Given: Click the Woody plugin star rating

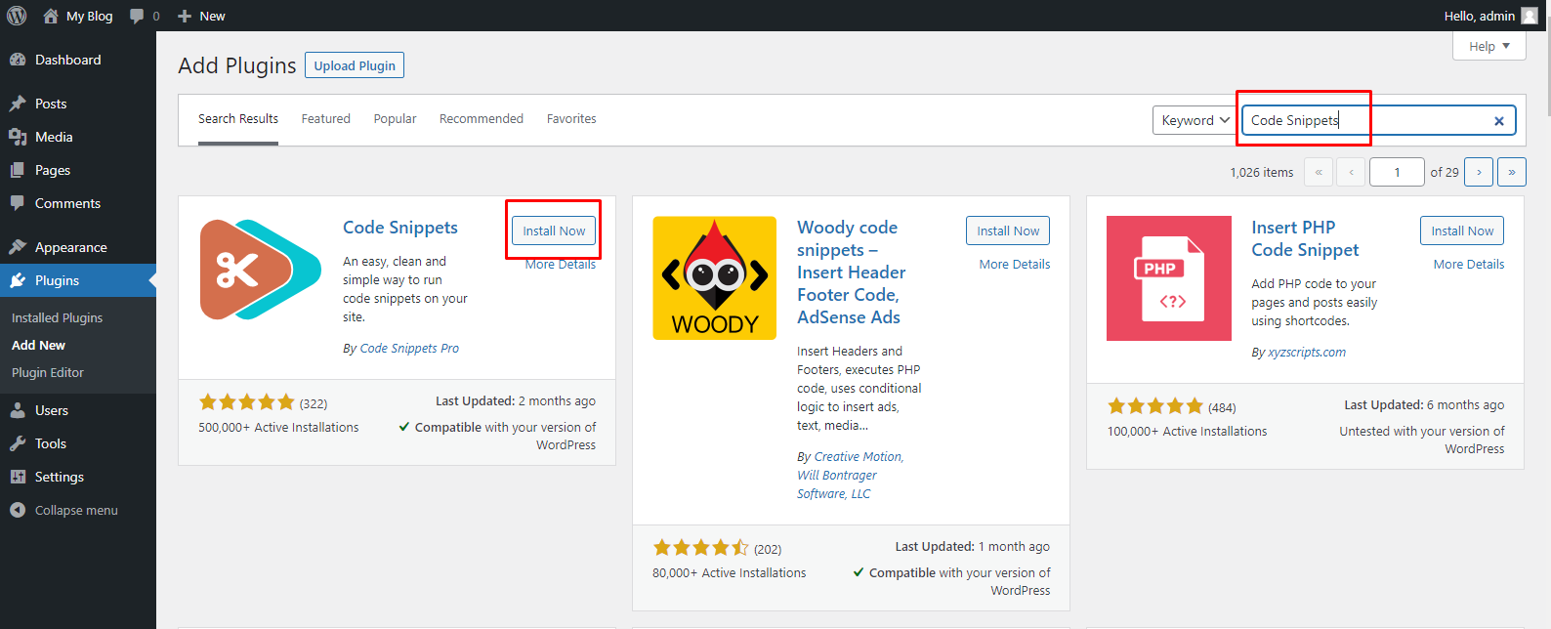Looking at the screenshot, I should pos(701,548).
